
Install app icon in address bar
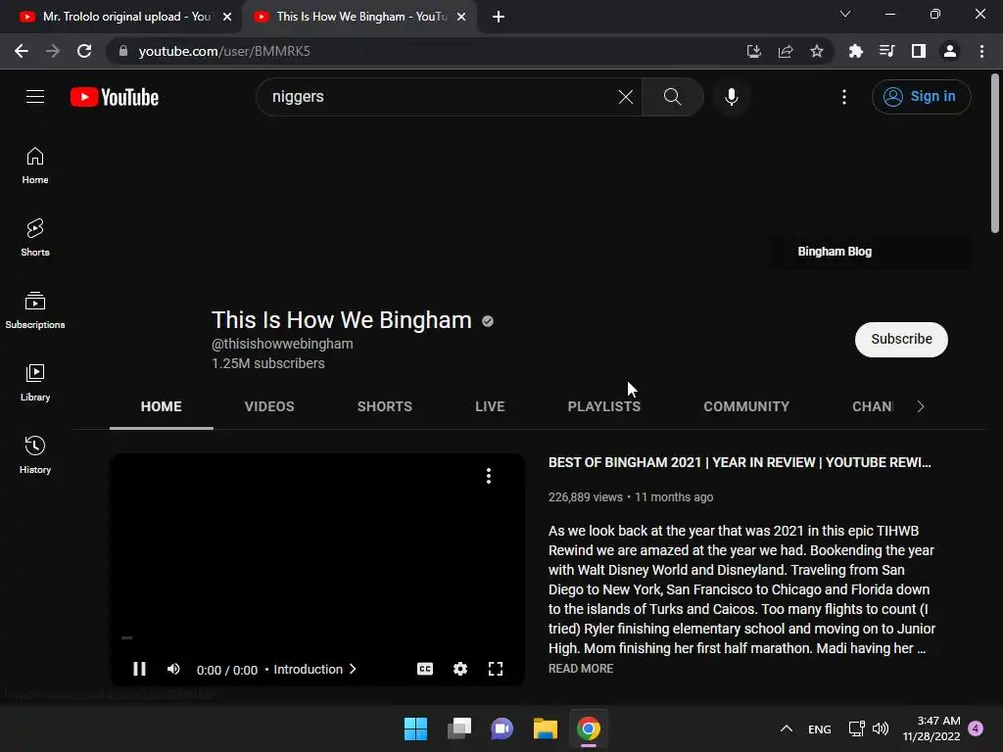coord(754,51)
